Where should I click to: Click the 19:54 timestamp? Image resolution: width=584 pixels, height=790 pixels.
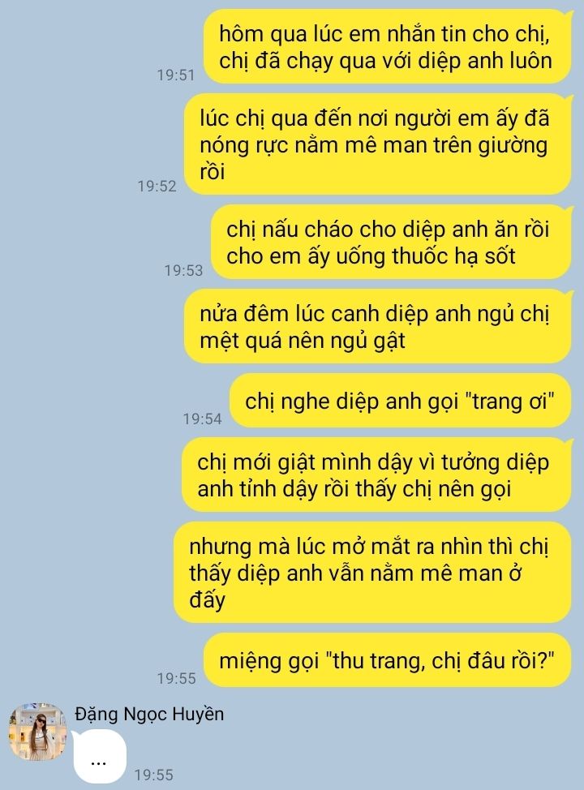coord(203,419)
